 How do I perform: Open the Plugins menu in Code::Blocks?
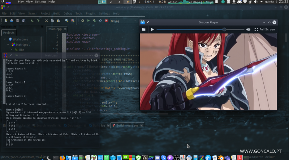tap(91, 13)
